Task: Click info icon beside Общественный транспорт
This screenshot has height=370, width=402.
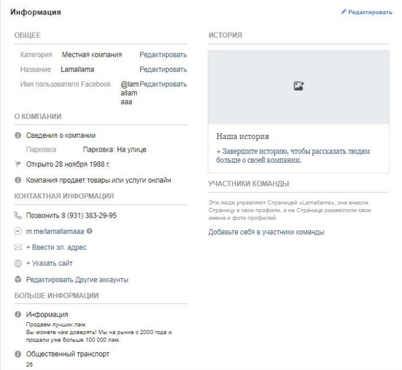Action: pyautogui.click(x=18, y=354)
